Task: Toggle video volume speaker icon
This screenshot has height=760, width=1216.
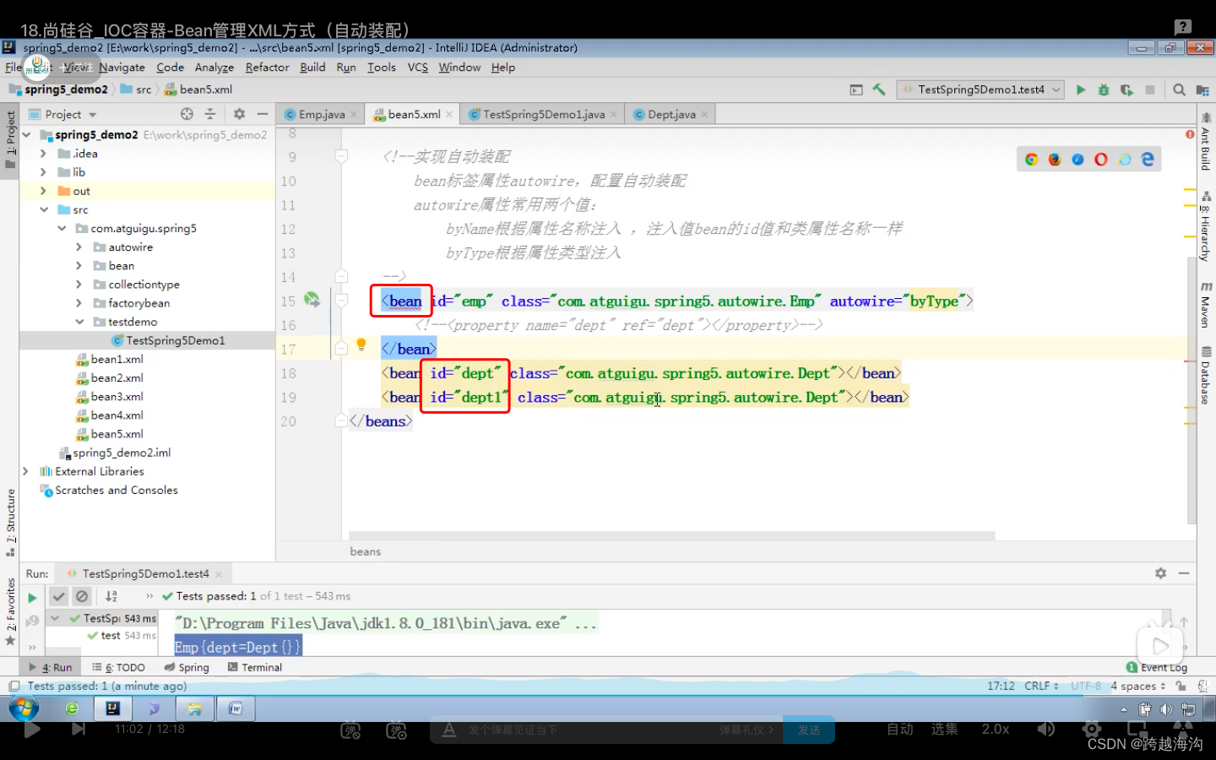Action: [1046, 729]
